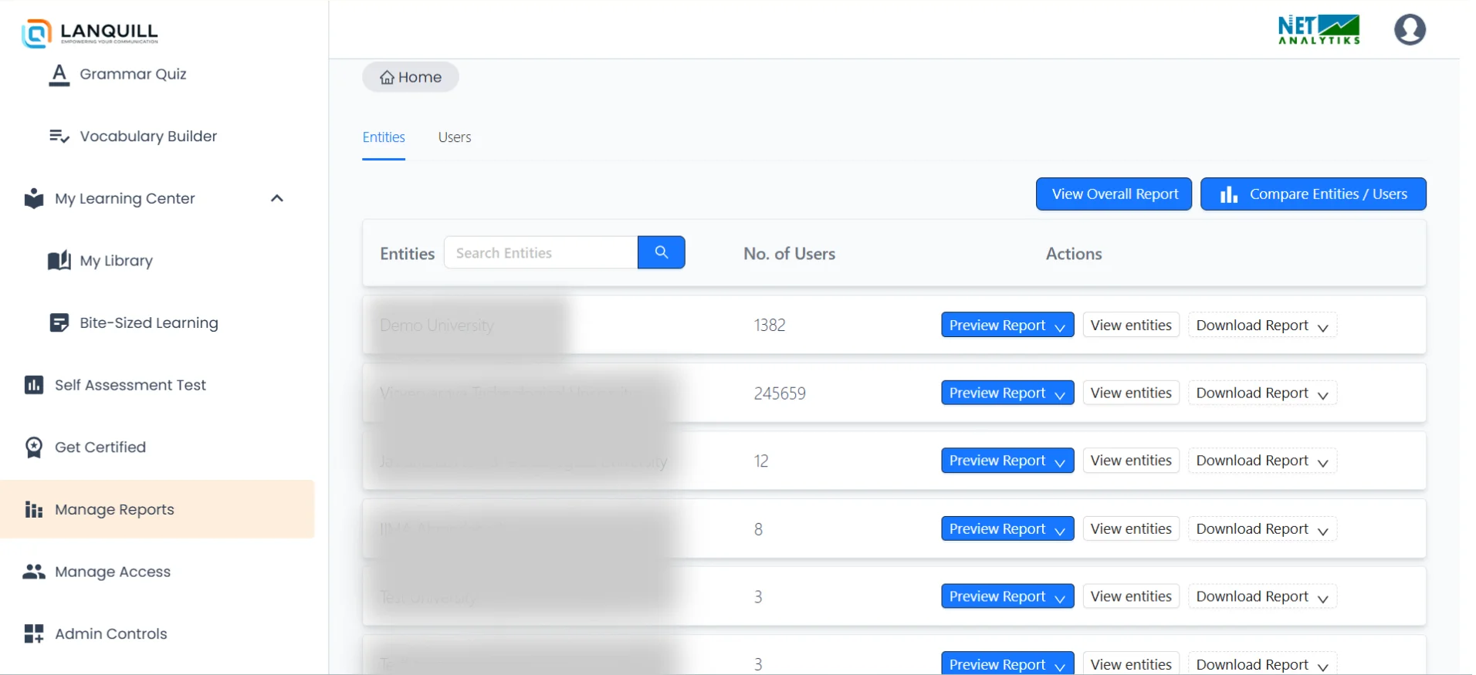Open Preview Report dropdown for 1382 users row
This screenshot has height=675, width=1476.
1007,326
